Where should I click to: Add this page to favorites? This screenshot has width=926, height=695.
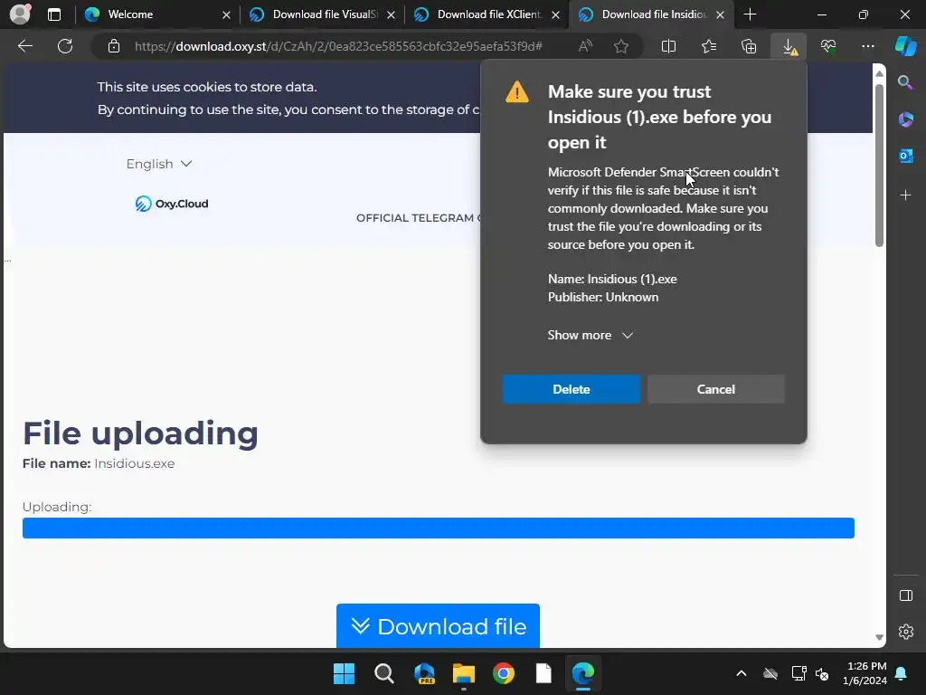(620, 46)
